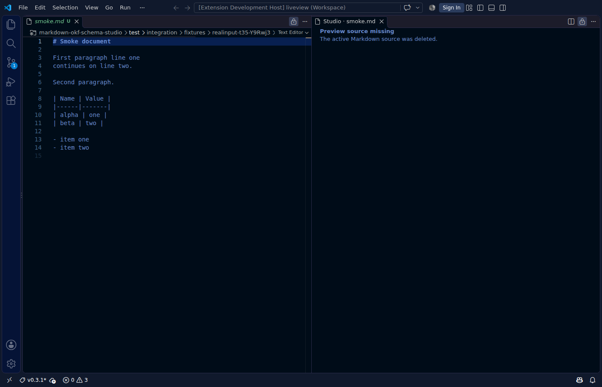Open the Manage gear icon
Viewport: 602px width, 387px height.
point(11,364)
